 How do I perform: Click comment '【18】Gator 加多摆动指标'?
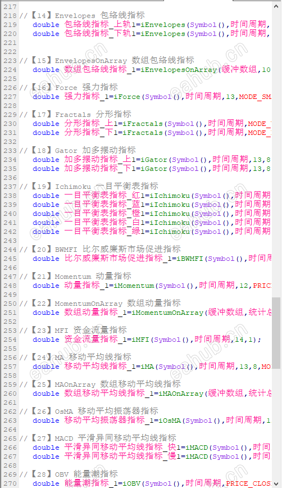[x=78, y=150]
